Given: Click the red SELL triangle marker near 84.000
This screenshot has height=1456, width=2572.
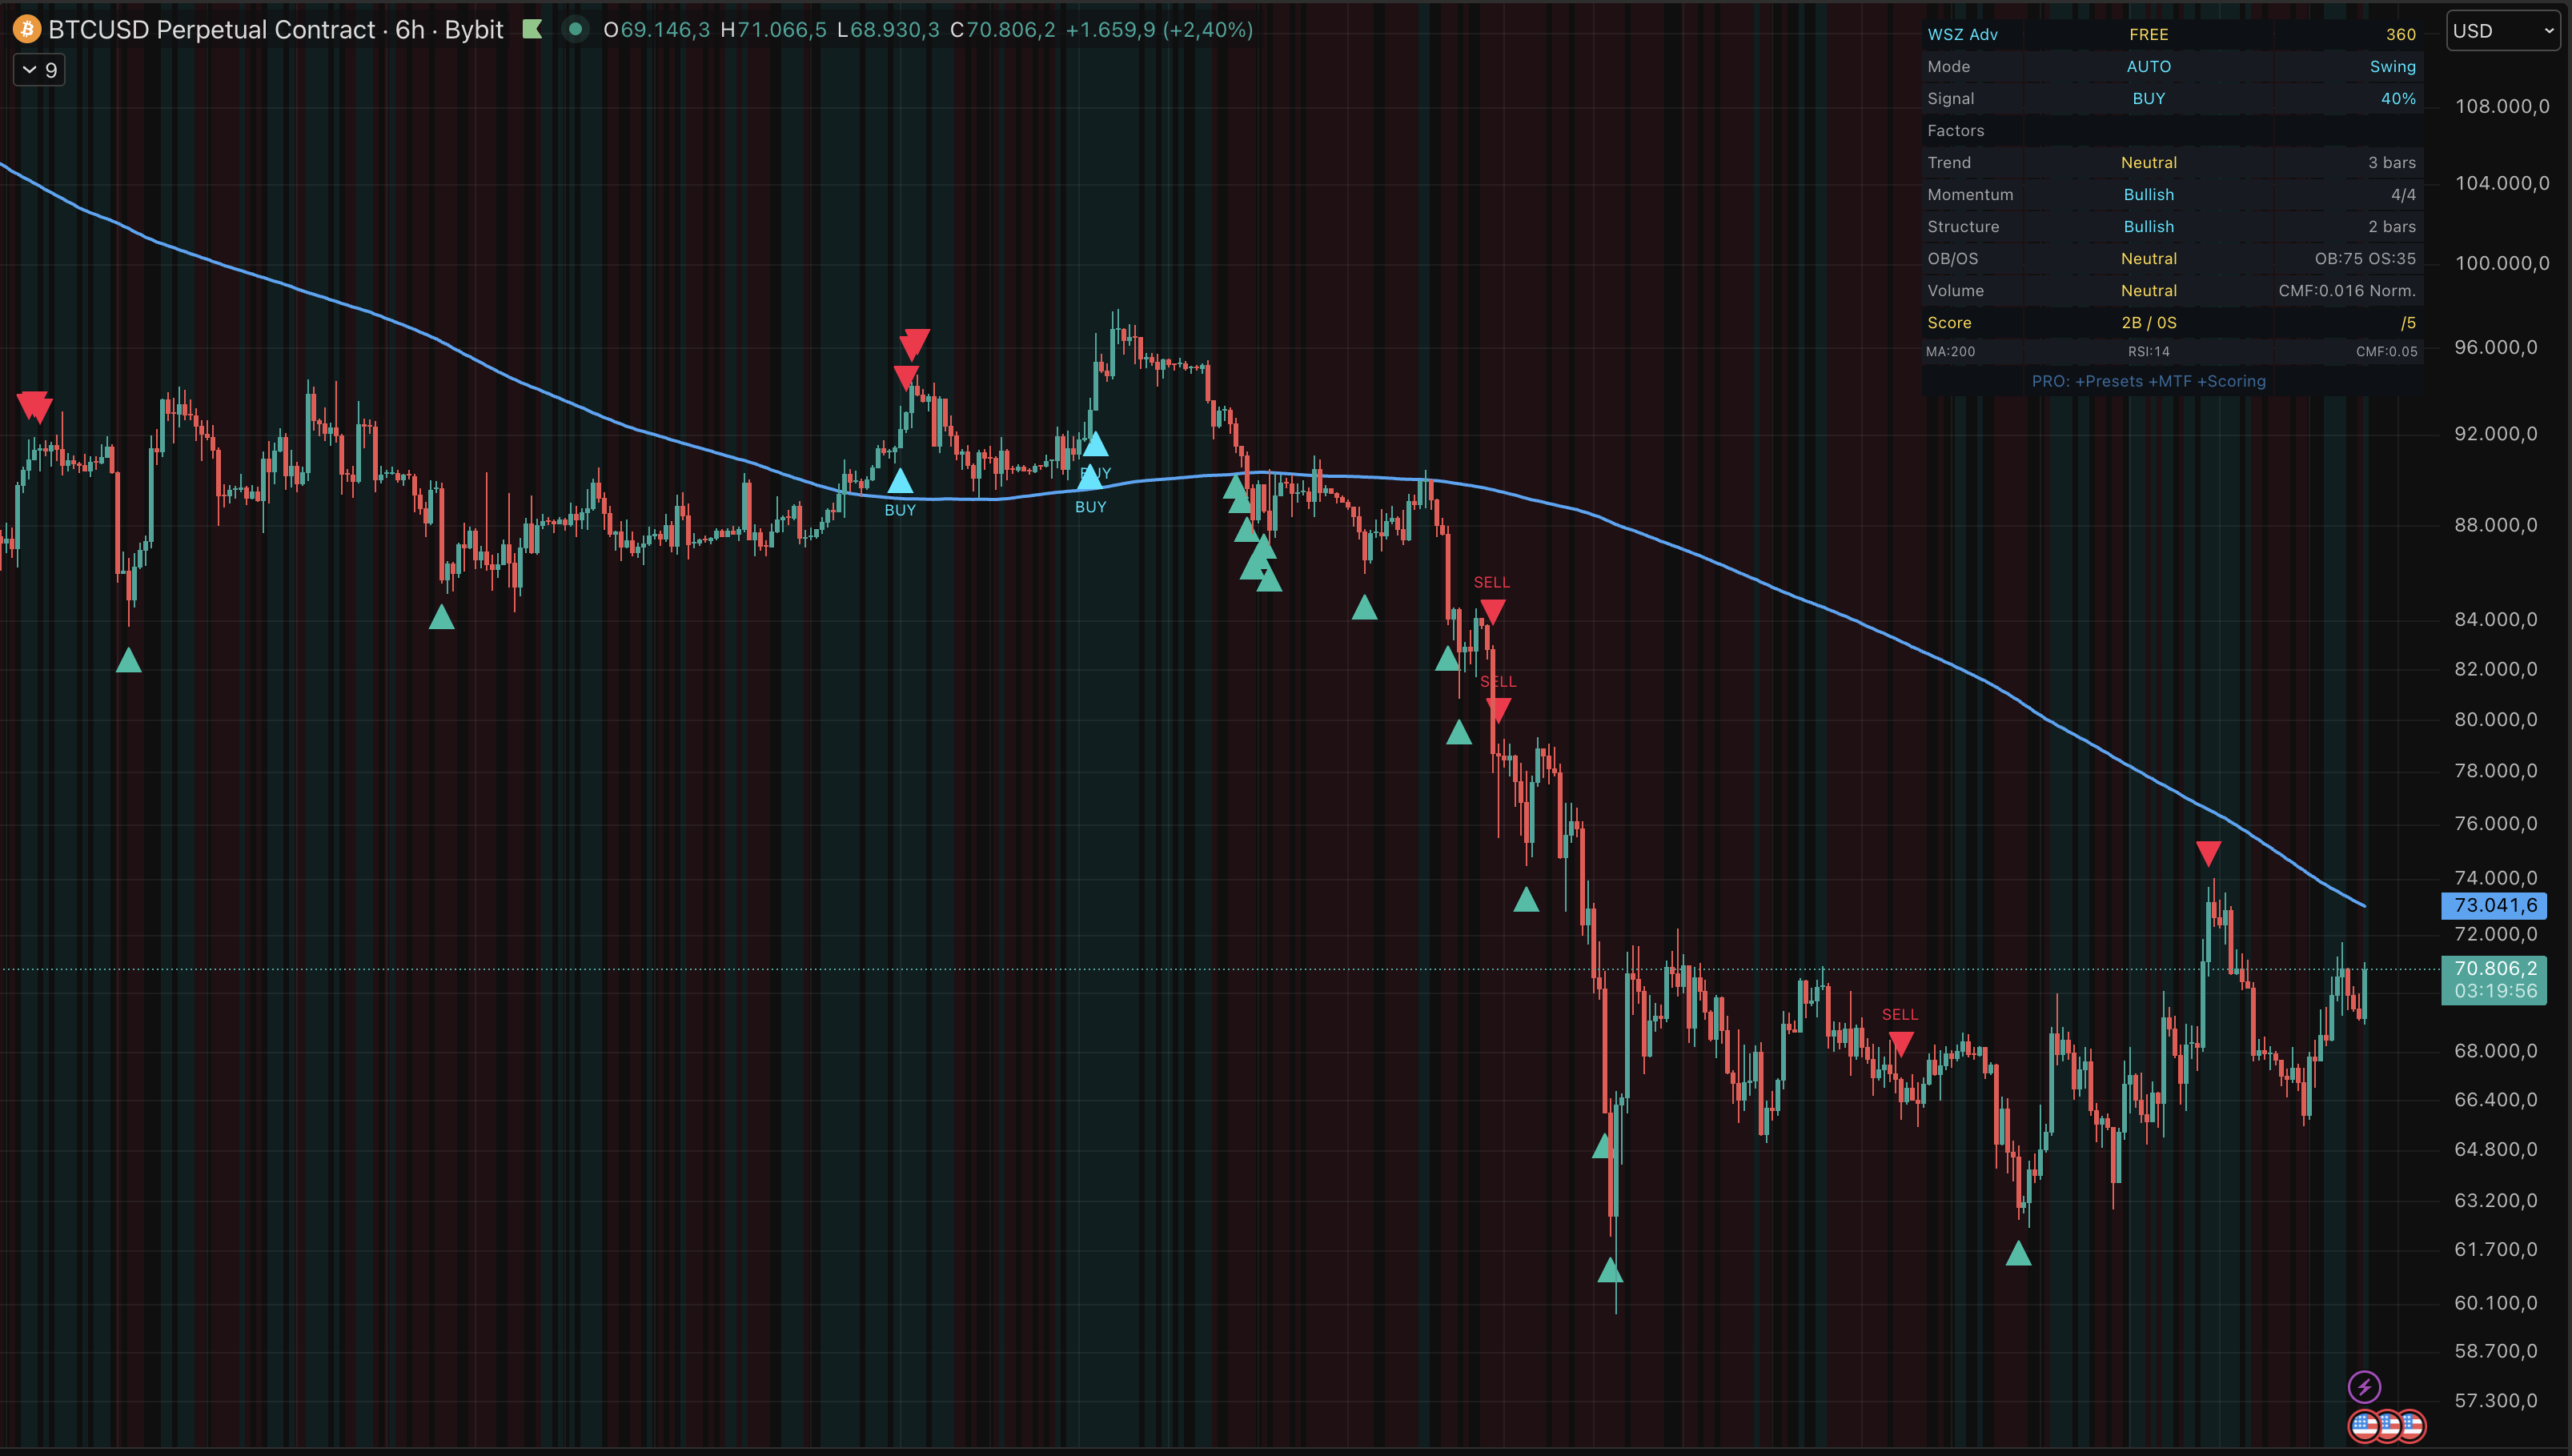Looking at the screenshot, I should pyautogui.click(x=1493, y=608).
